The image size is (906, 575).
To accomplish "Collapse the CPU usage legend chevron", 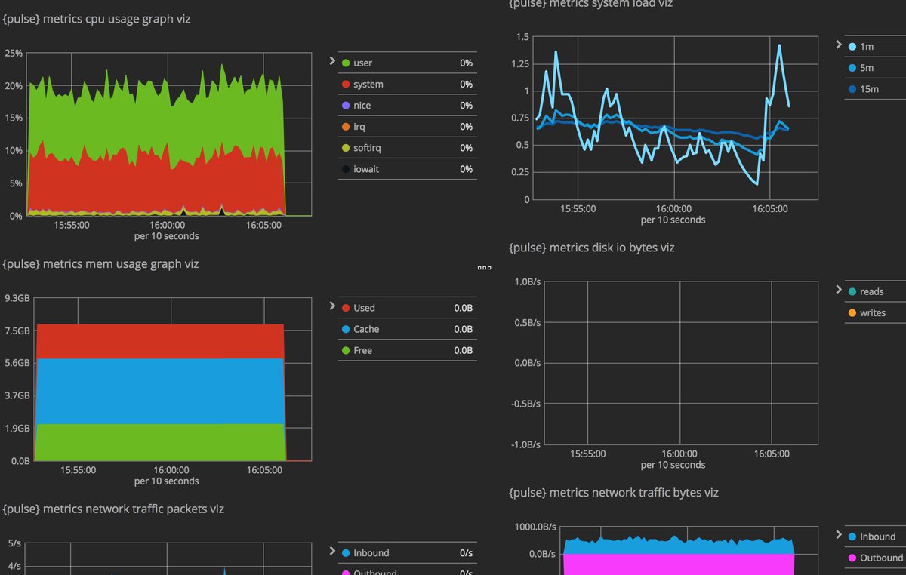I will [332, 60].
